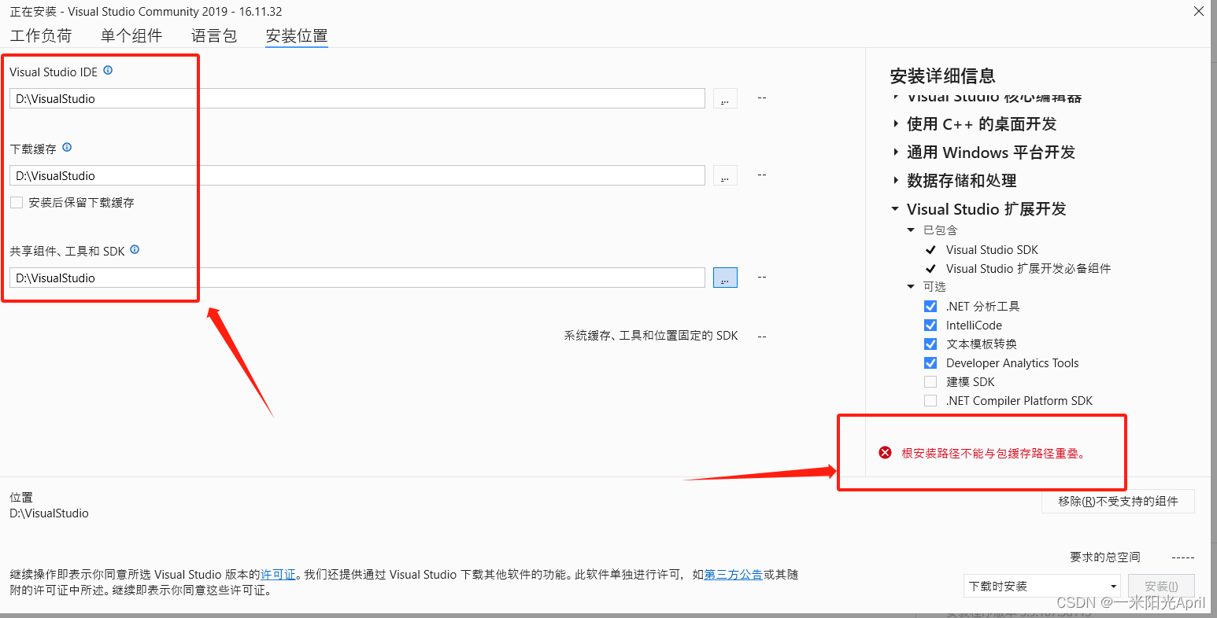Open 下载时安装 install mode dropdown
Screen dimensions: 1217x618
1042,586
